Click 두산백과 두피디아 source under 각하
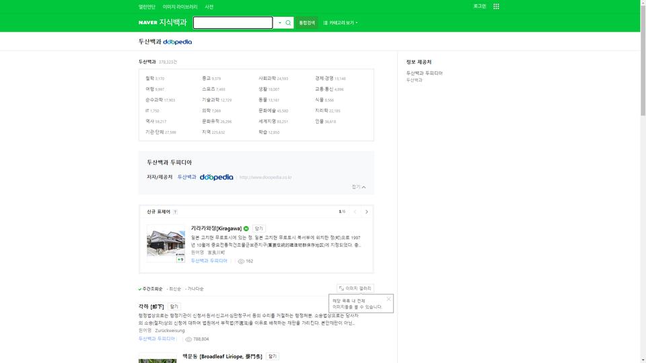The width and height of the screenshot is (646, 363). click(157, 339)
